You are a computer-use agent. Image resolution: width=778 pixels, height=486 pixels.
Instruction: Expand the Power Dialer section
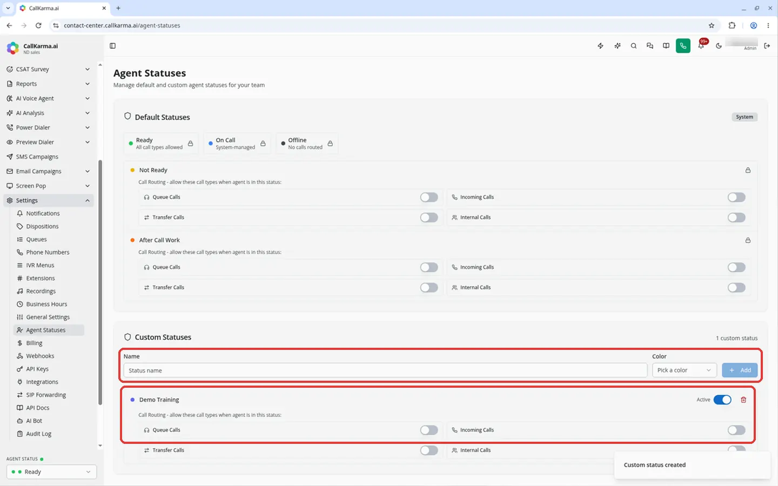48,127
